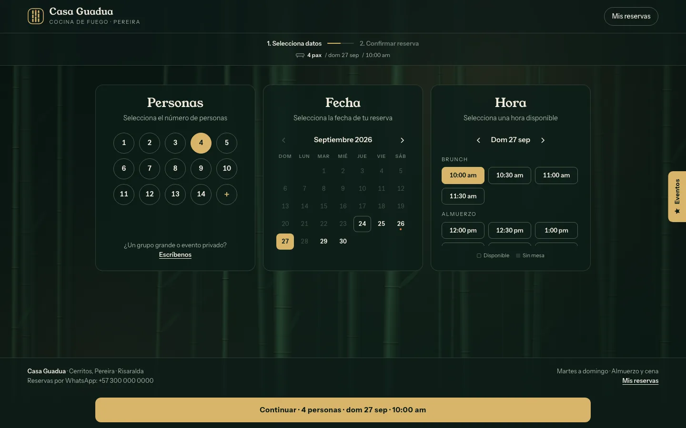Pick September 24 on the calendar
The height and width of the screenshot is (428, 686).
click(362, 224)
